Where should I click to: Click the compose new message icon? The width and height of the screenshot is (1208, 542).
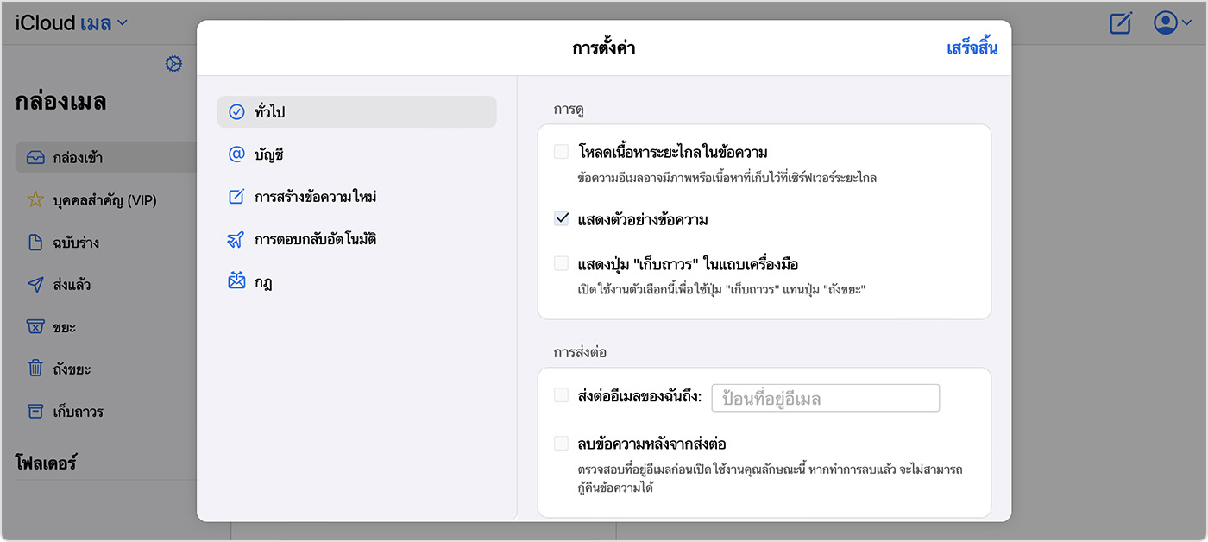(1120, 23)
